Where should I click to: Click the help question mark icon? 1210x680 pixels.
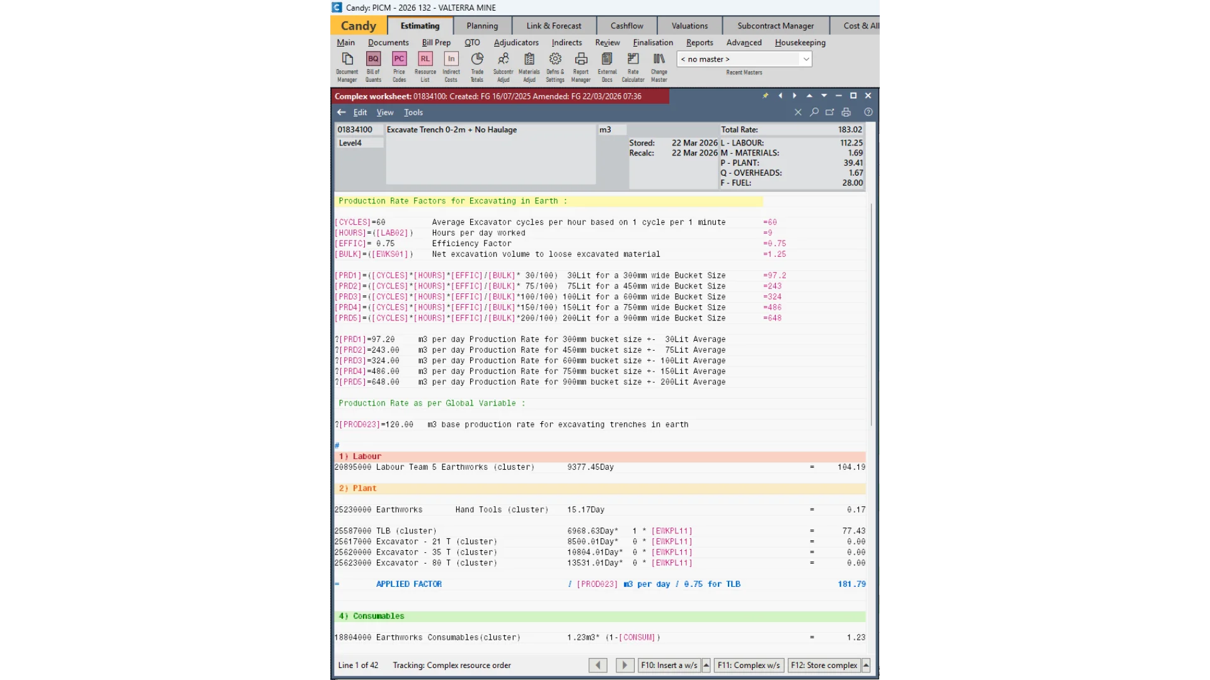click(x=868, y=112)
